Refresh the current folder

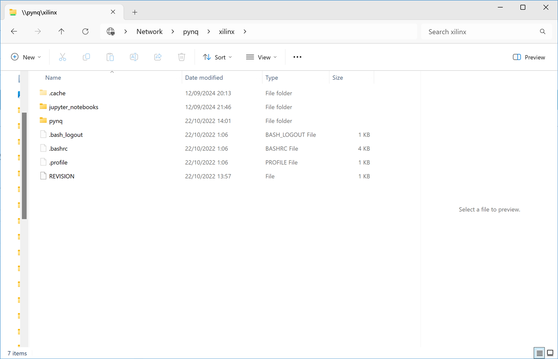pos(85,32)
